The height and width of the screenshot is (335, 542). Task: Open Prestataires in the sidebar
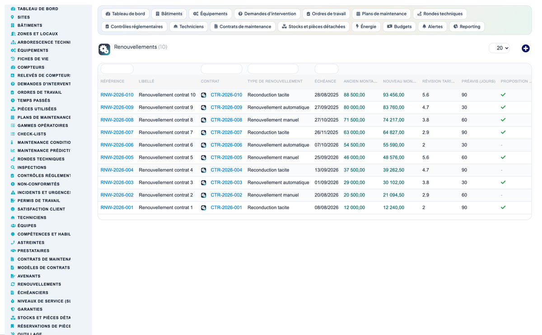[33, 251]
